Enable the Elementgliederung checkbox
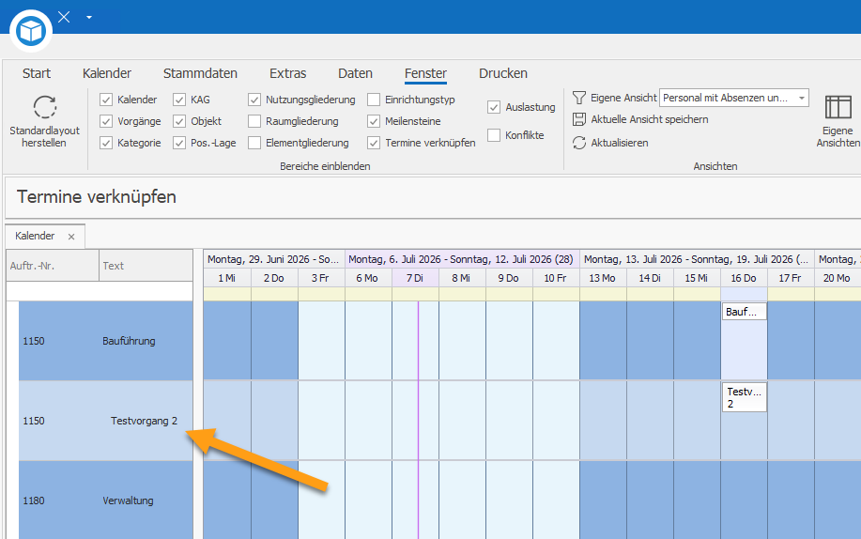Image resolution: width=861 pixels, height=539 pixels. click(254, 143)
